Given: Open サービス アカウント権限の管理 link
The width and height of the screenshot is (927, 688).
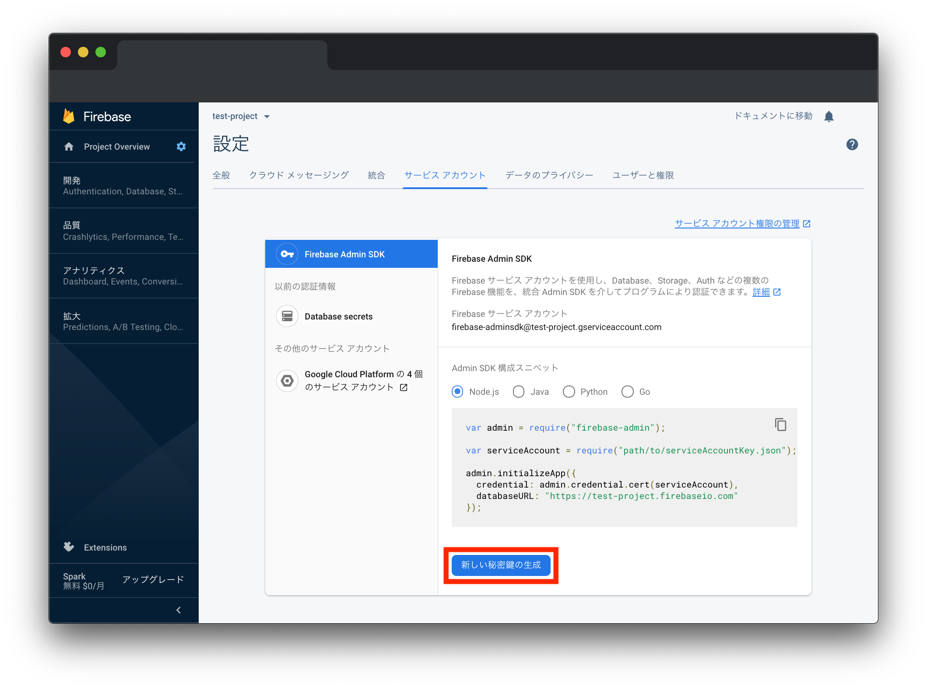Looking at the screenshot, I should click(737, 223).
